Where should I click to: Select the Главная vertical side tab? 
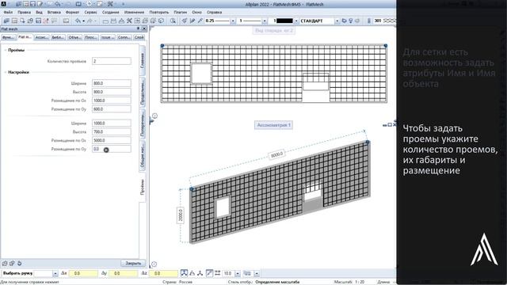click(143, 60)
